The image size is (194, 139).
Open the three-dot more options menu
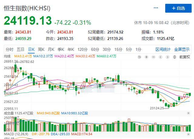click(156, 8)
